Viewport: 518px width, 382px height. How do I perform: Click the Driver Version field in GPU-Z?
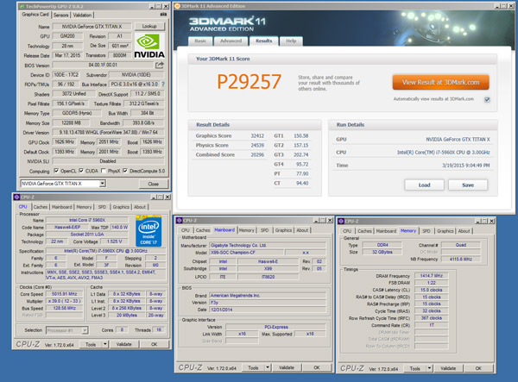coord(108,132)
